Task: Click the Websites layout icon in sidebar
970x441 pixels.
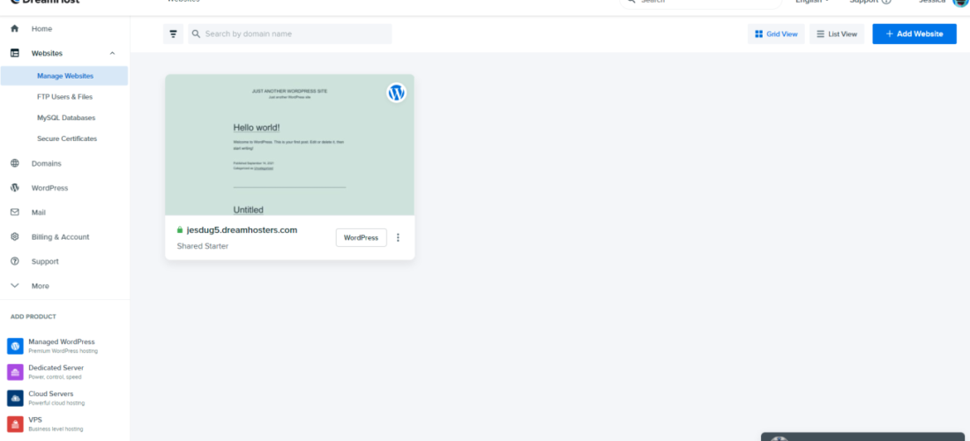Action: point(15,53)
